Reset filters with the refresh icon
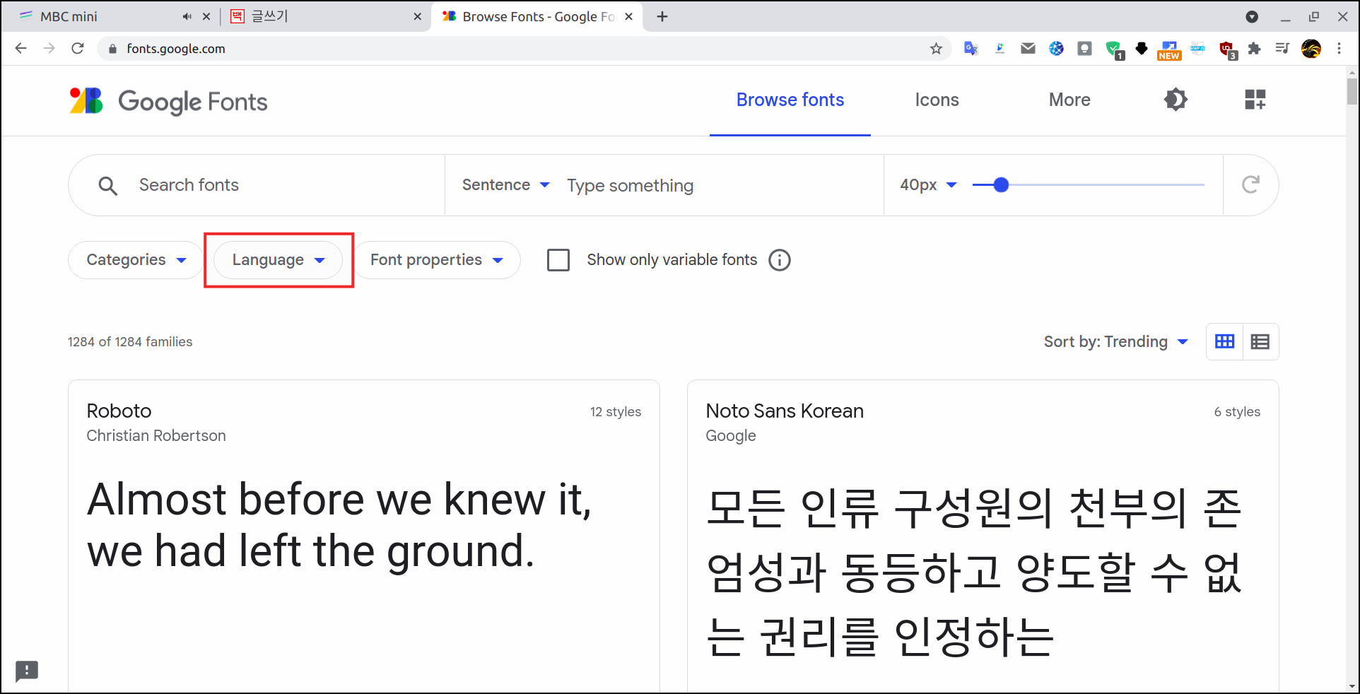1360x694 pixels. click(x=1250, y=185)
